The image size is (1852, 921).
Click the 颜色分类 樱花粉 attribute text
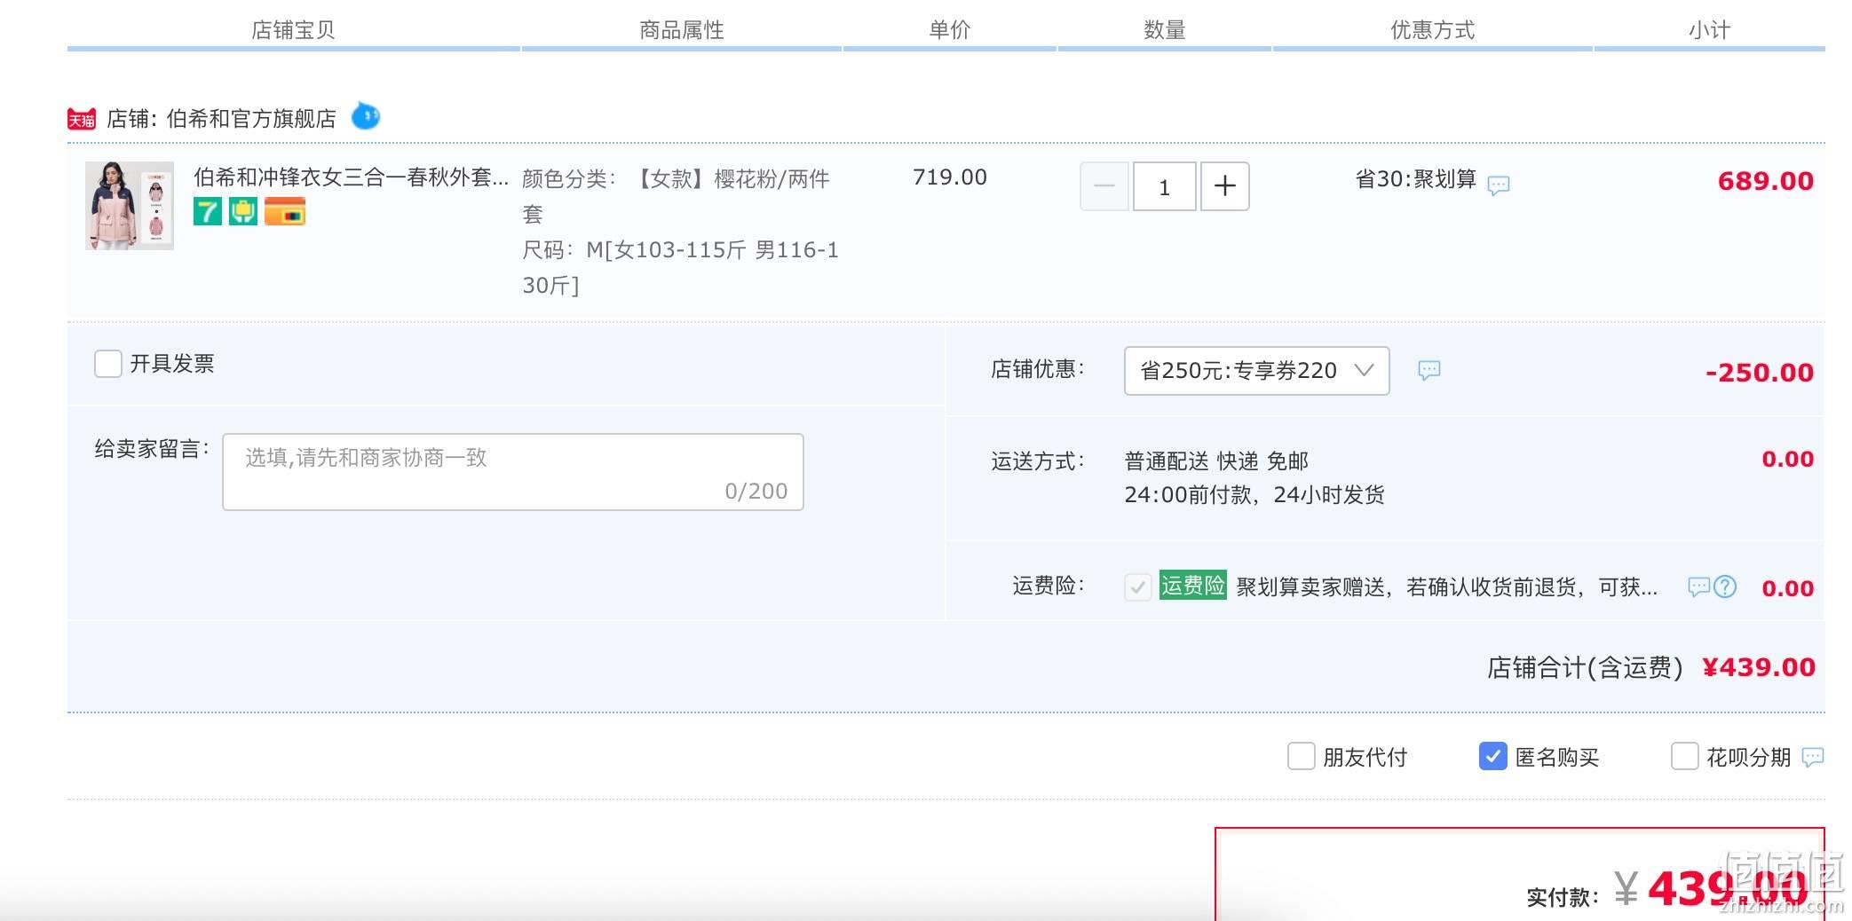coord(677,196)
